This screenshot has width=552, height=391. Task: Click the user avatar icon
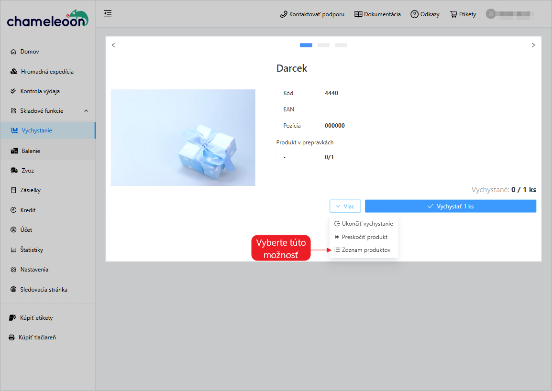pos(490,14)
